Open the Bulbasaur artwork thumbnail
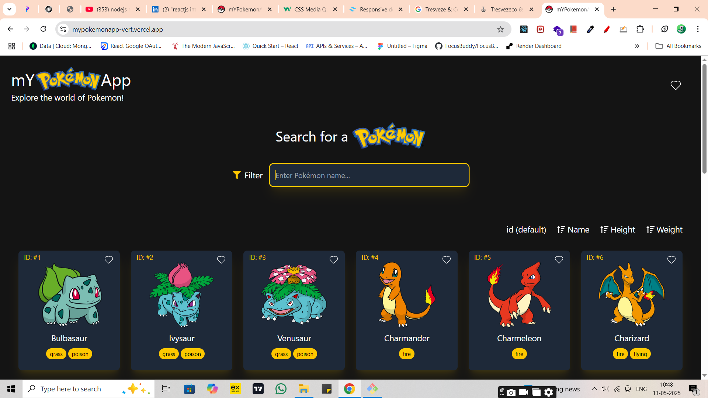 pyautogui.click(x=69, y=294)
